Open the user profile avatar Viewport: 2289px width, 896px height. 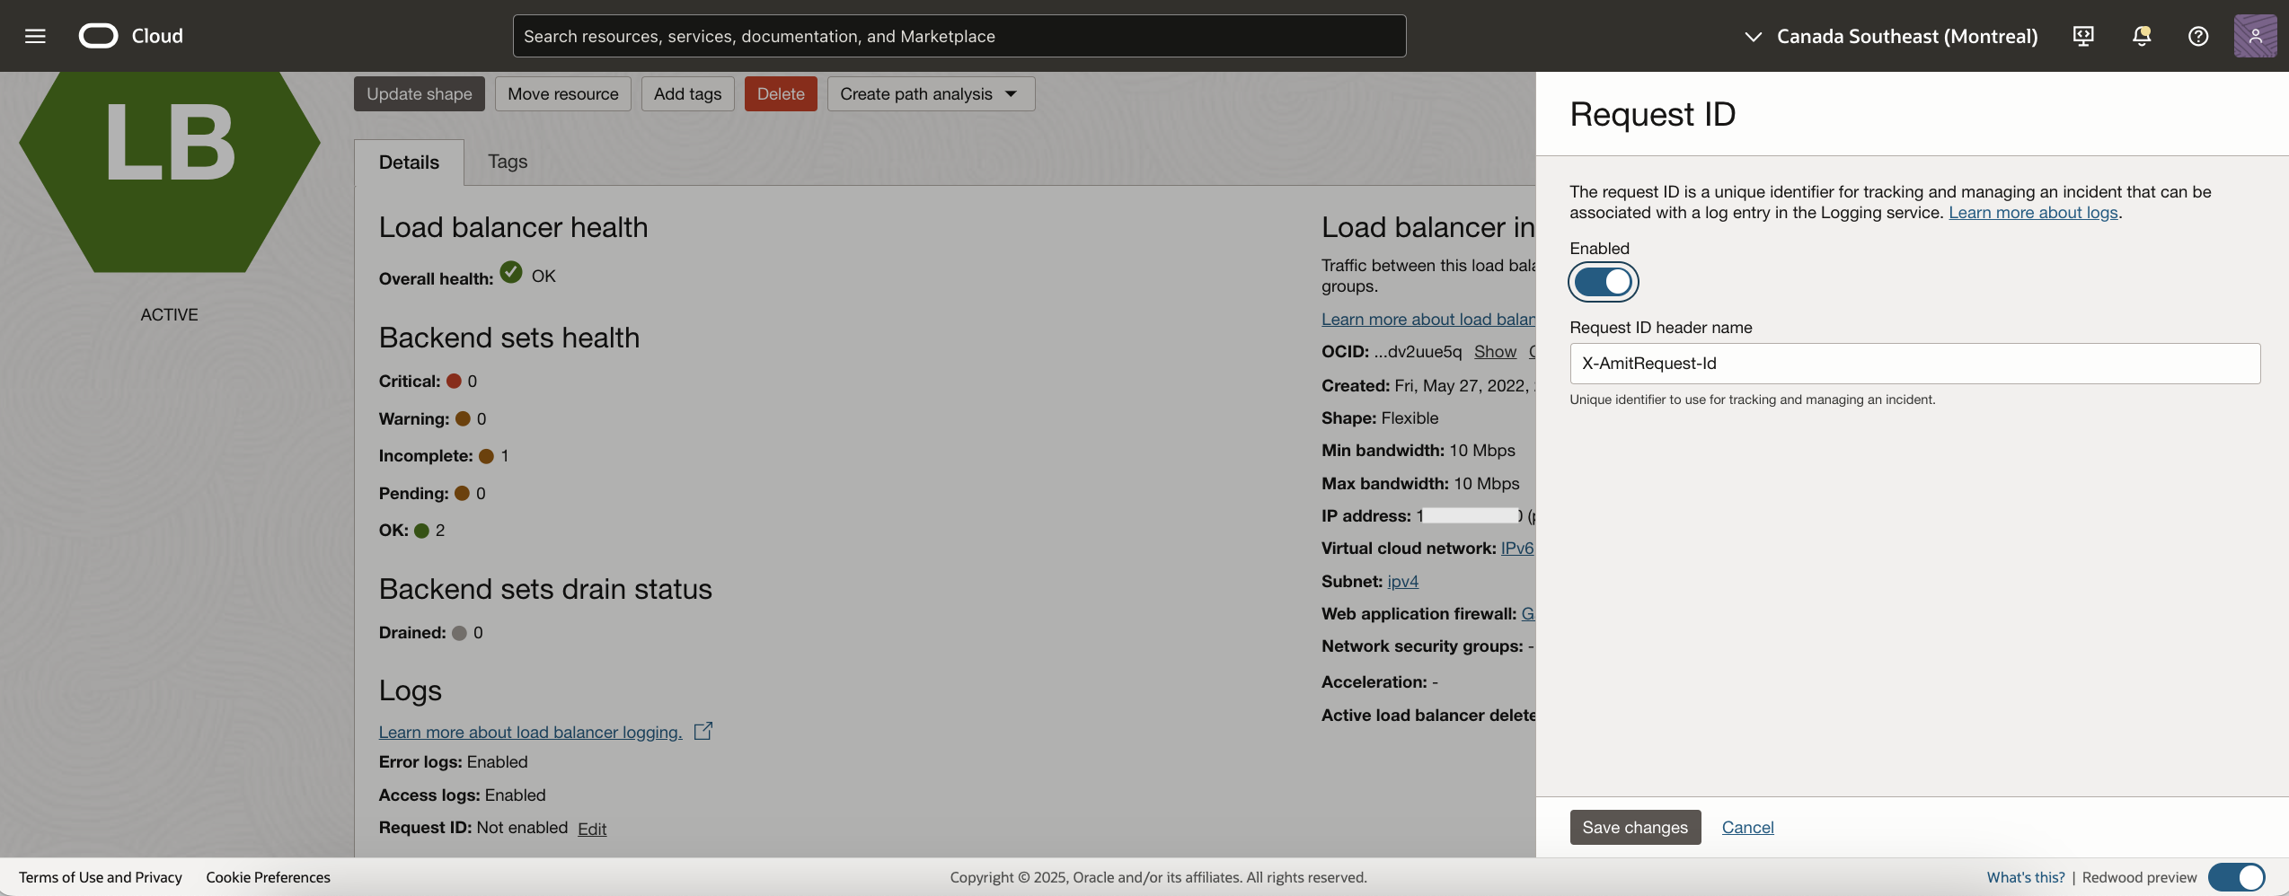(x=2255, y=36)
